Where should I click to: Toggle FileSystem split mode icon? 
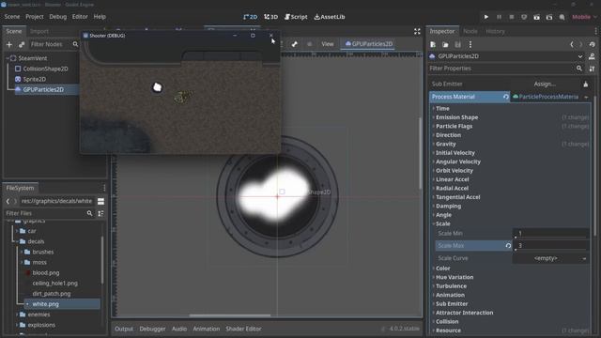point(100,201)
